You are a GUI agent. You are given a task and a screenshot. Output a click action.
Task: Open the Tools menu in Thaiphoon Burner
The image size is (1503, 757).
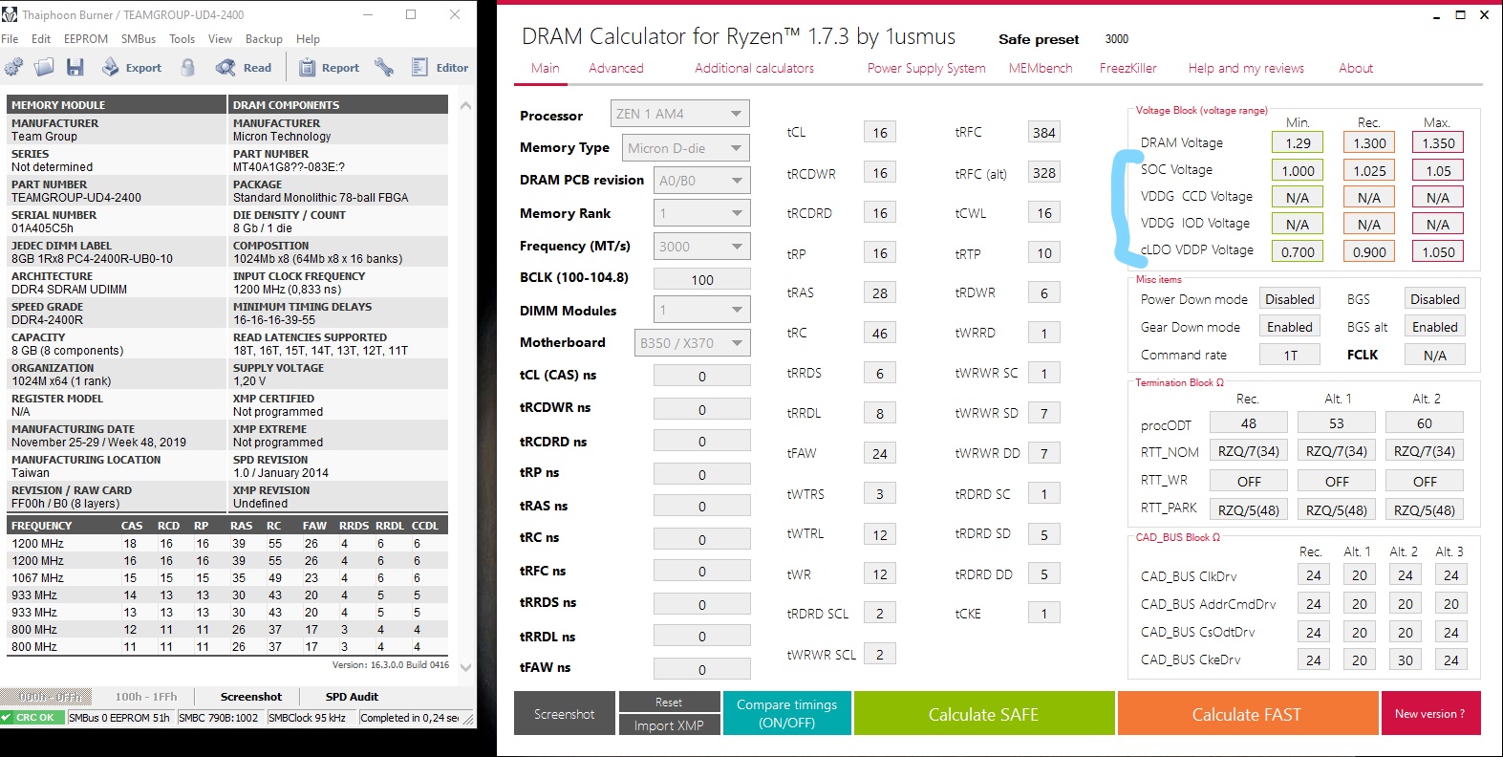tap(182, 39)
